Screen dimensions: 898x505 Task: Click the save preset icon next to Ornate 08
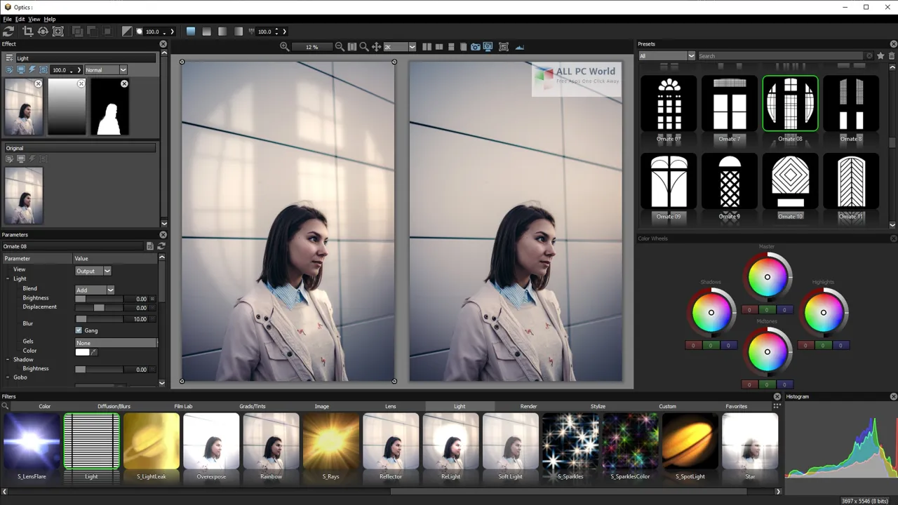[149, 246]
